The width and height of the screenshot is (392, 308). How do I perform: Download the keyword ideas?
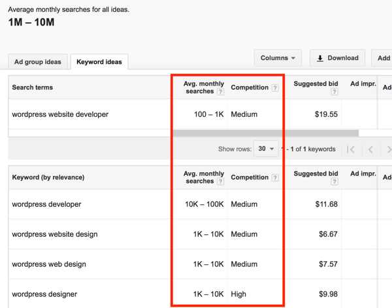tap(338, 58)
